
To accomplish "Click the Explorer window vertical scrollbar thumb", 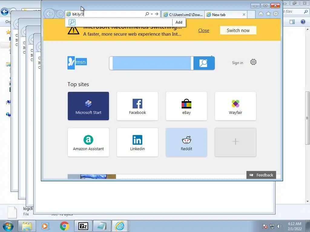I will pos(308,118).
